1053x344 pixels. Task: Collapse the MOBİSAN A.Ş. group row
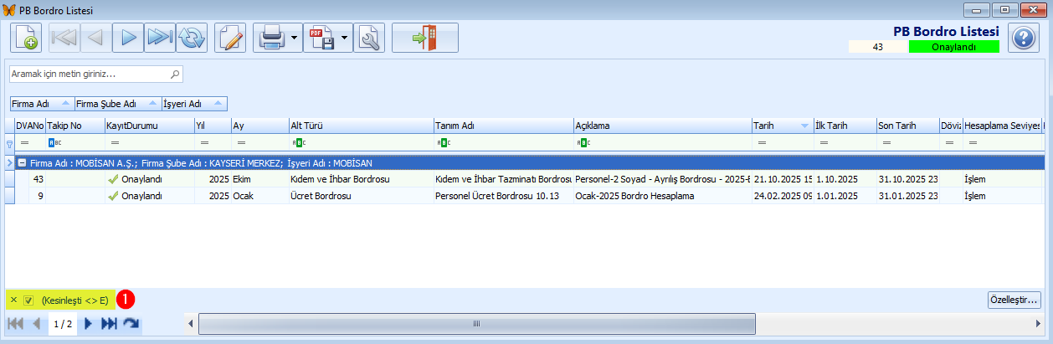[x=23, y=164]
